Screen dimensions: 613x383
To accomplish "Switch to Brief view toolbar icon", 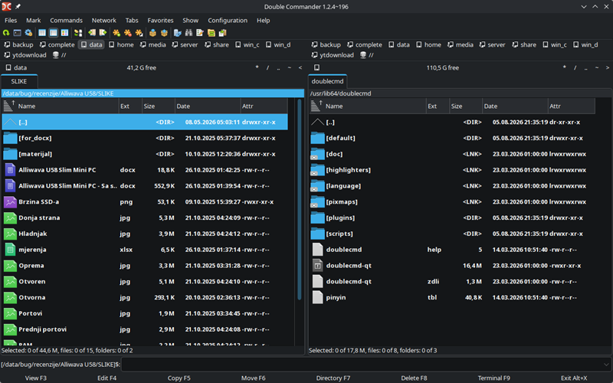I will (42, 33).
